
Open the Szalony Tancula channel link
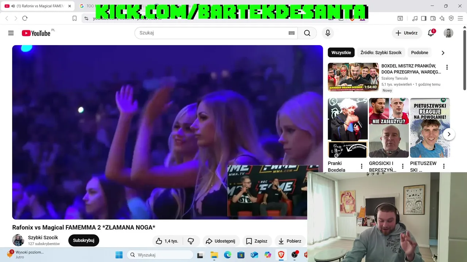click(394, 78)
